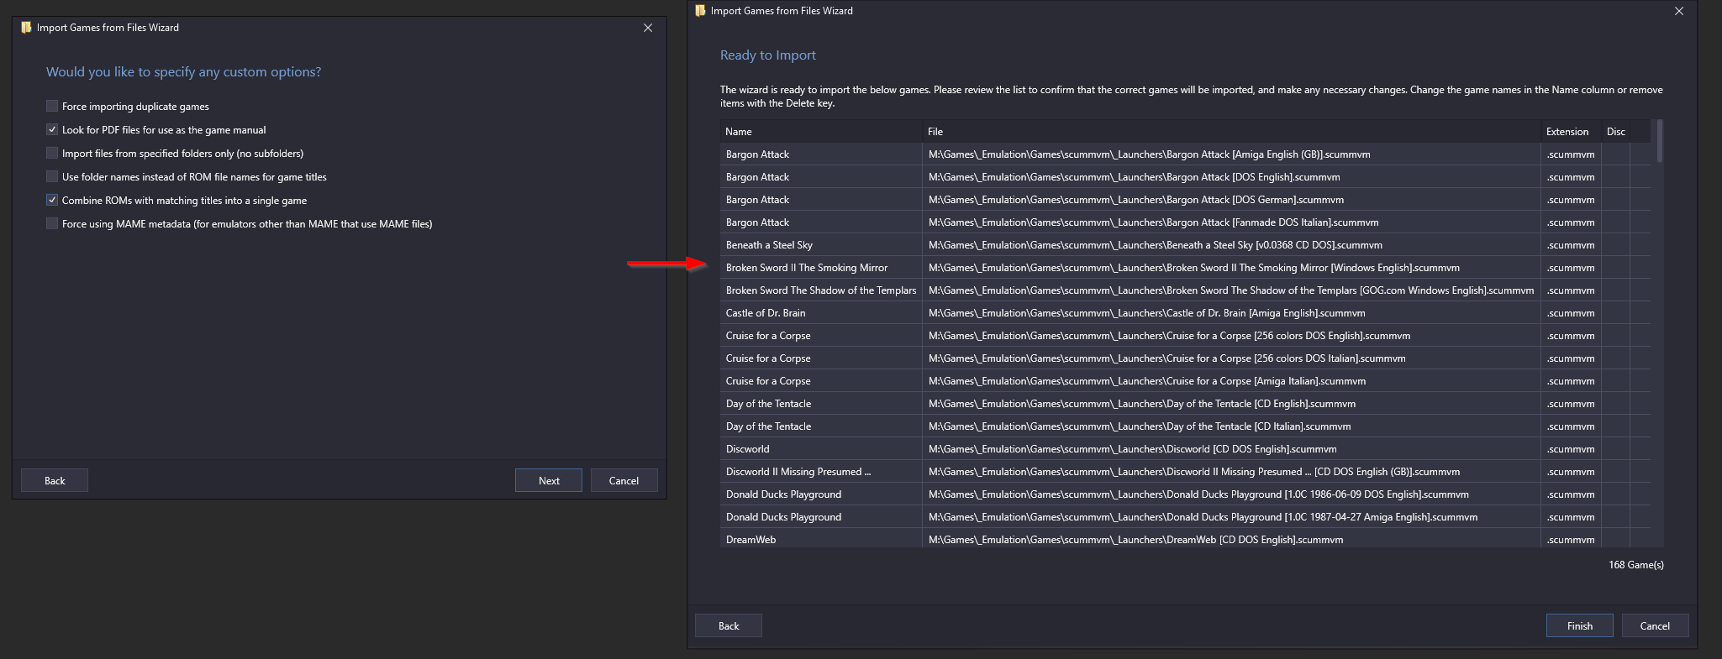This screenshot has height=659, width=1722.
Task: Click Back in the Ready to Import wizard
Action: (x=729, y=625)
